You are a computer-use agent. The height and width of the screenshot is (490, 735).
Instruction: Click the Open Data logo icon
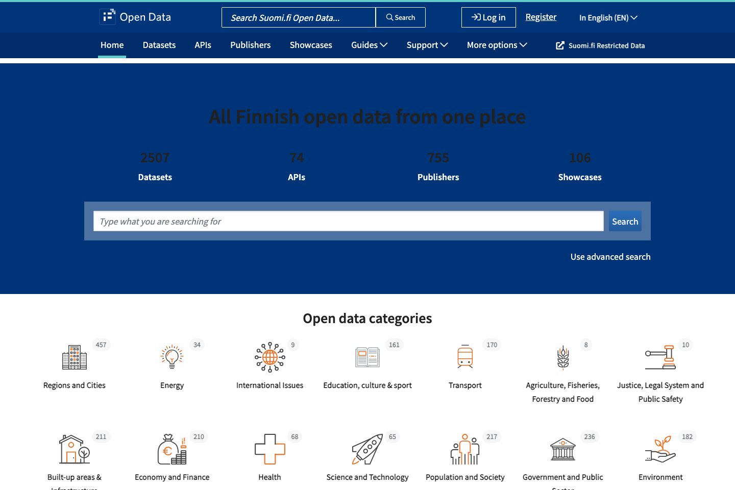pos(107,16)
